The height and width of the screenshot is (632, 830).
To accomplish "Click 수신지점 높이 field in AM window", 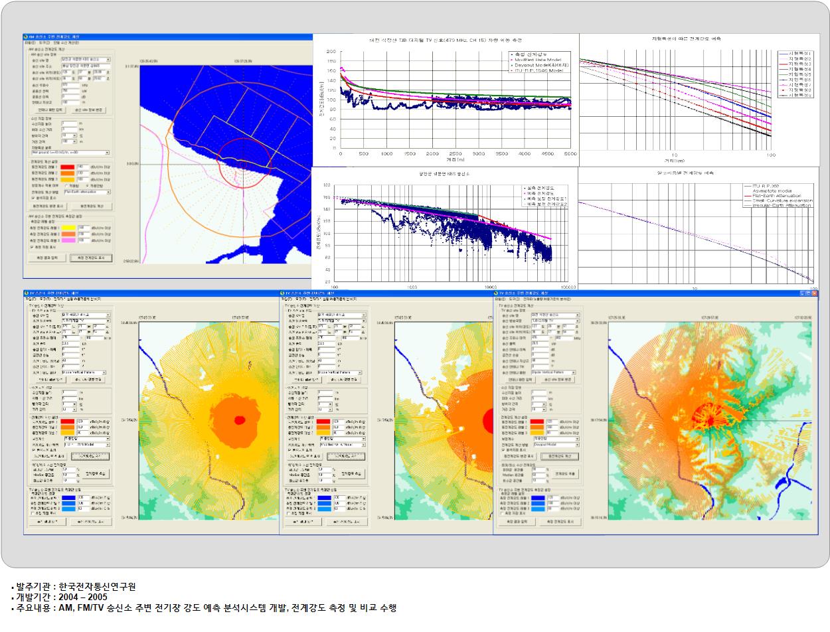I will click(70, 123).
